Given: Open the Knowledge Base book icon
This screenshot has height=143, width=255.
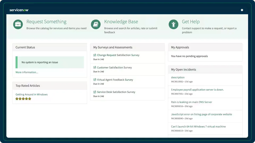Looking at the screenshot, I should [96, 24].
